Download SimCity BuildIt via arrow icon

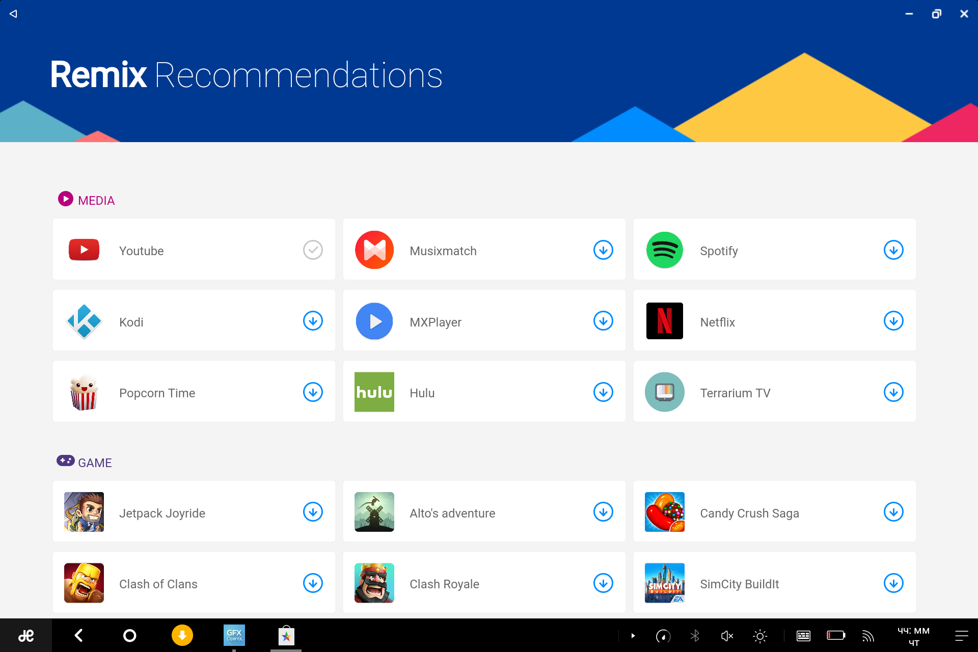point(893,583)
